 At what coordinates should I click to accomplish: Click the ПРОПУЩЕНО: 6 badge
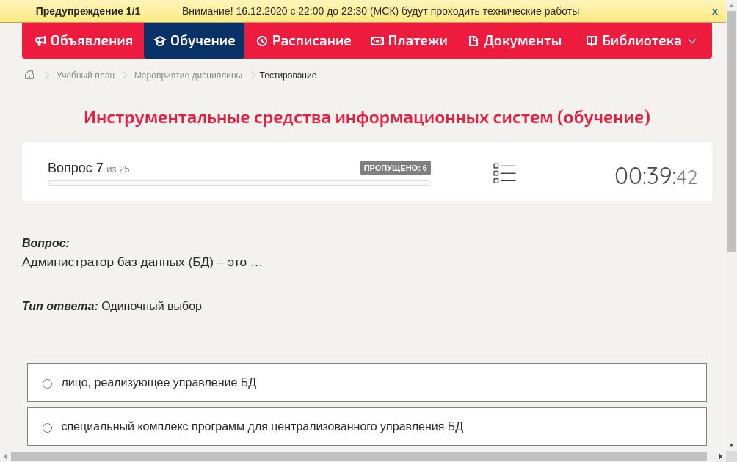click(x=396, y=167)
